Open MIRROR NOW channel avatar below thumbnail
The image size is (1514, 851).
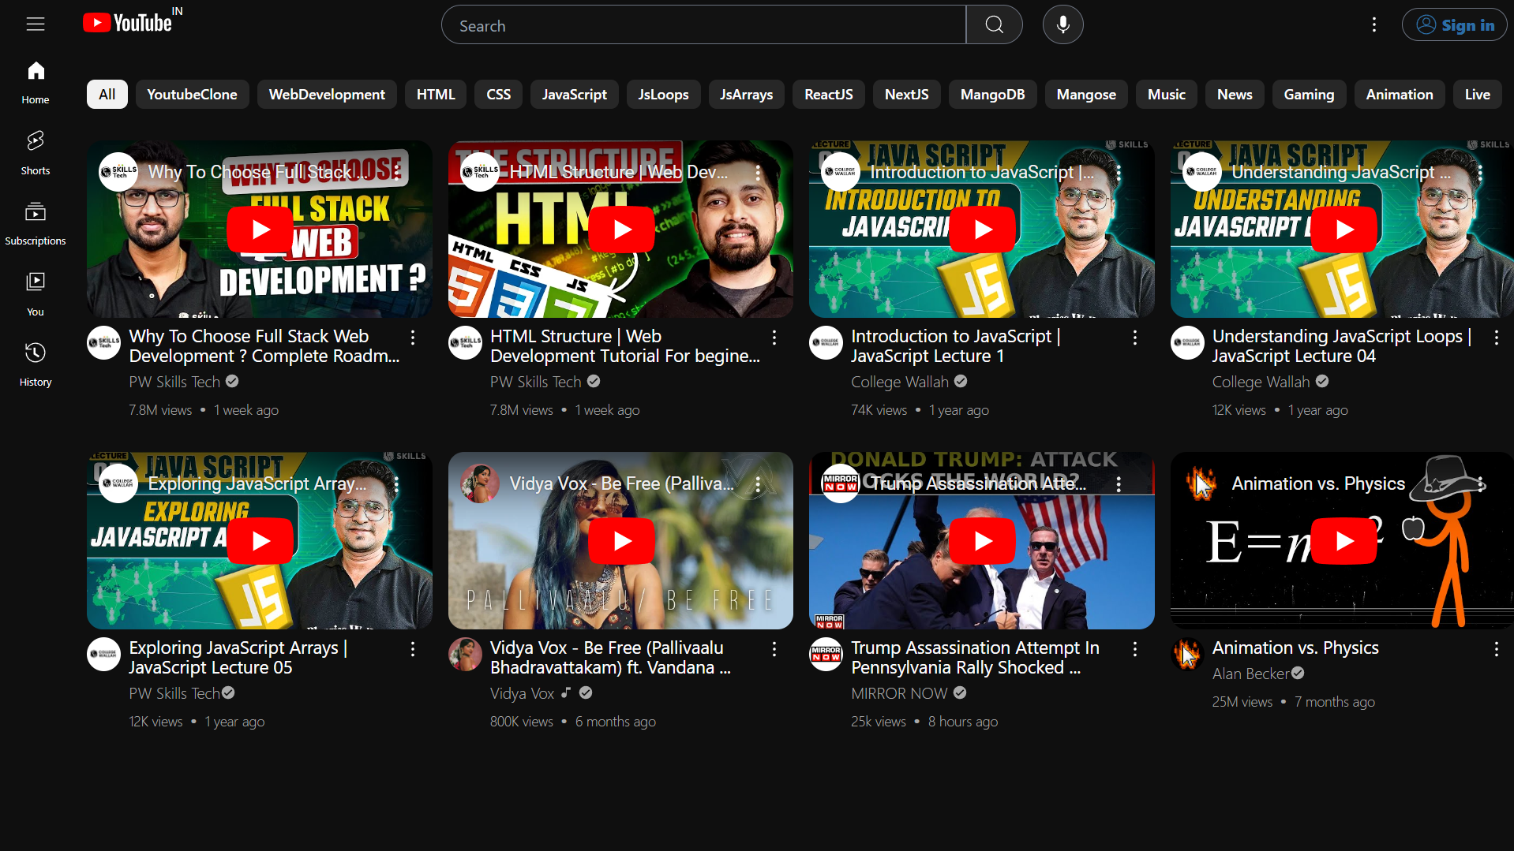pos(826,655)
